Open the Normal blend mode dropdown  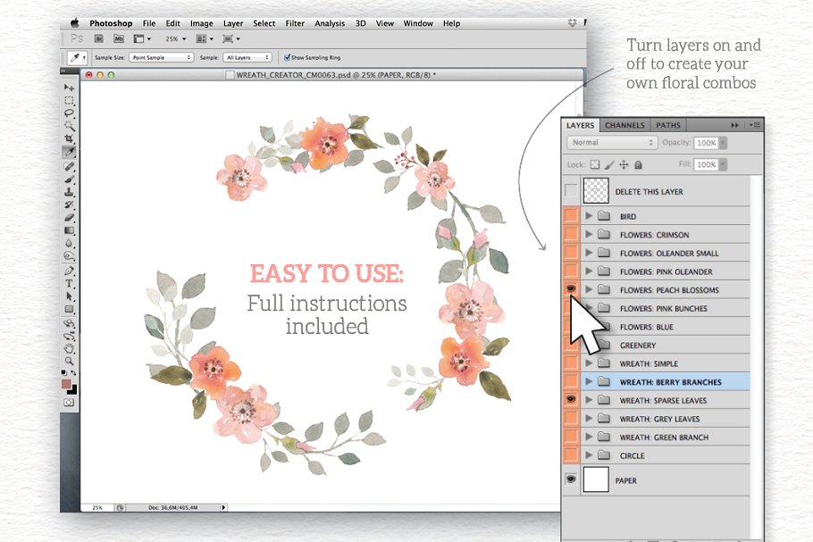(612, 143)
